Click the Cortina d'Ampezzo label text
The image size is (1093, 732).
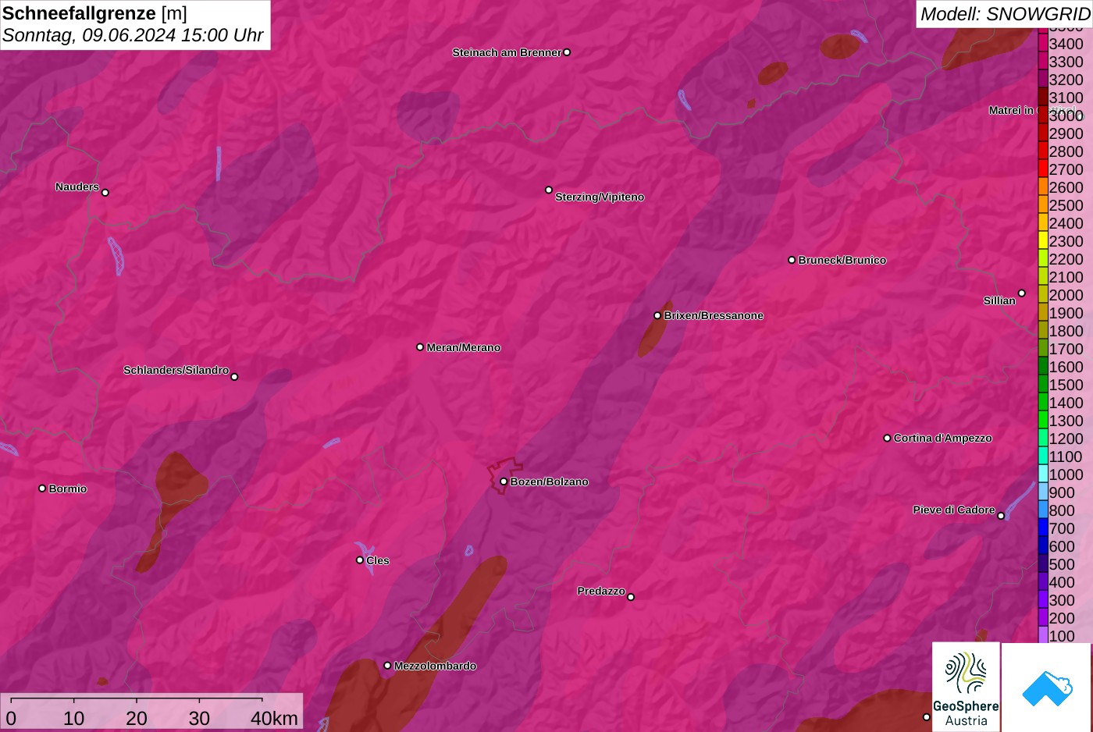coord(943,438)
